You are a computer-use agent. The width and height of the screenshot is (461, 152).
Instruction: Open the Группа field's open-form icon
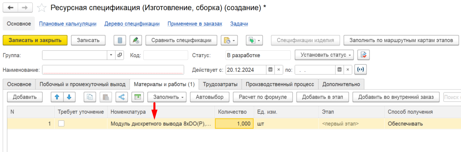(x=120, y=55)
